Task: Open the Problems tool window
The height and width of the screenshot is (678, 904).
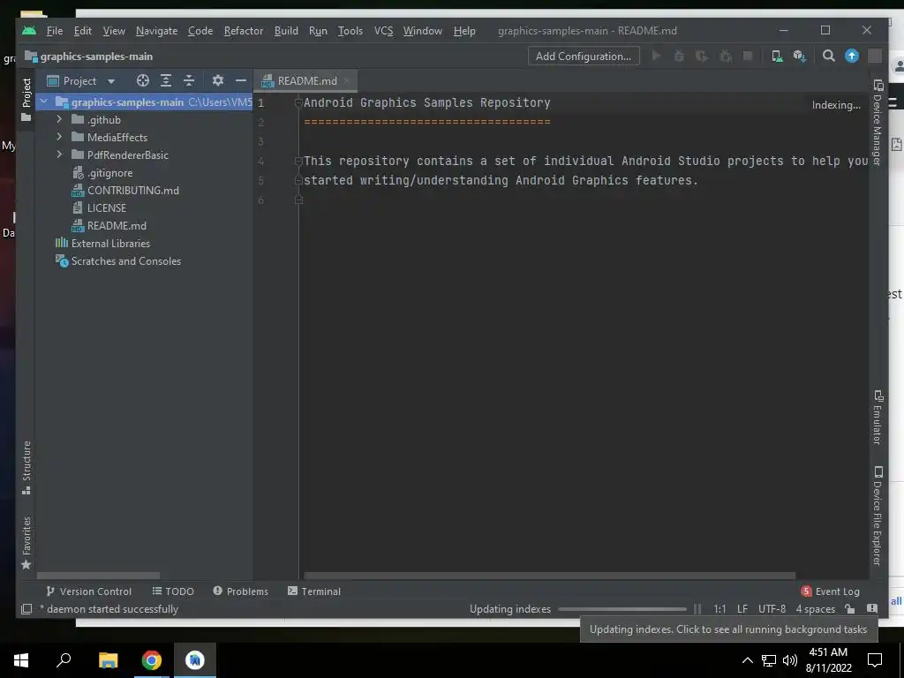Action: coord(240,591)
